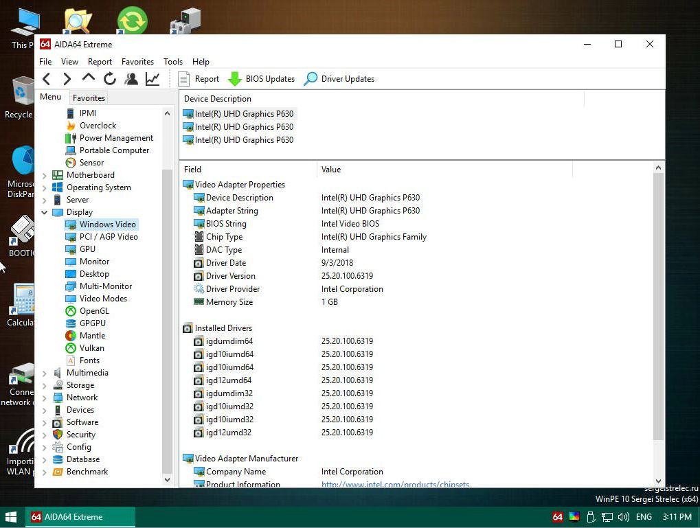Click the Report toolbar button
700x528 pixels.
tap(199, 79)
